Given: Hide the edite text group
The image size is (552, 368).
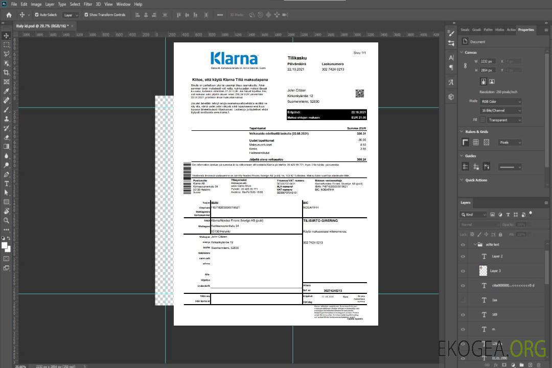Looking at the screenshot, I should (x=463, y=245).
